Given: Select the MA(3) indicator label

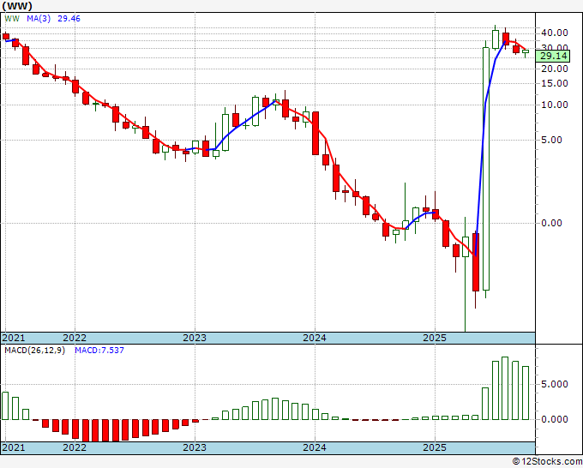Looking at the screenshot, I should point(39,19).
